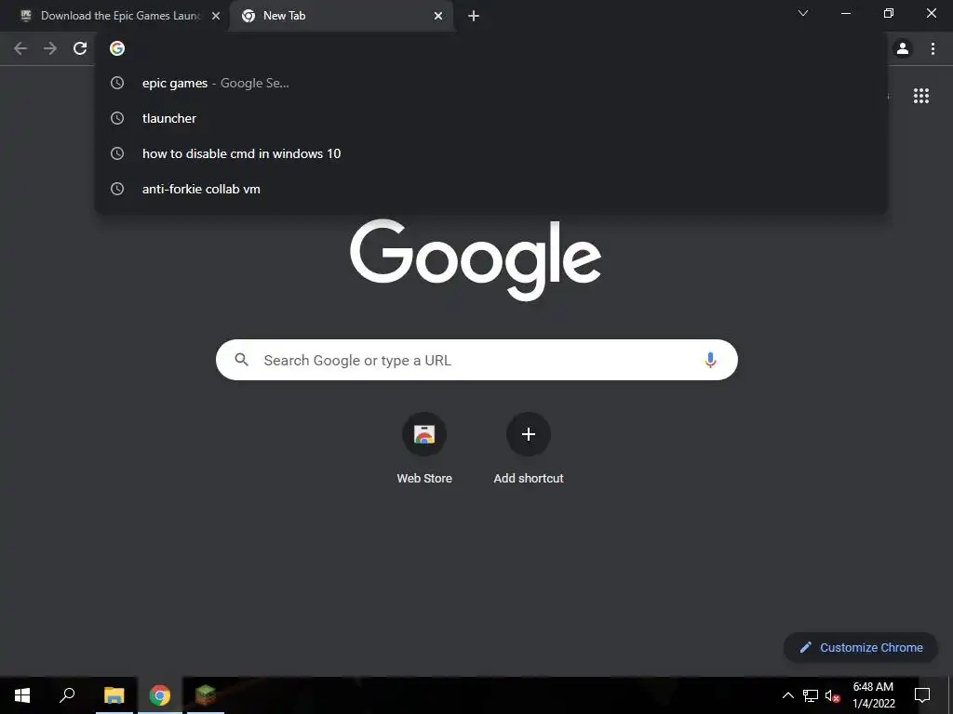
Task: Reload the current page
Action: pos(80,48)
